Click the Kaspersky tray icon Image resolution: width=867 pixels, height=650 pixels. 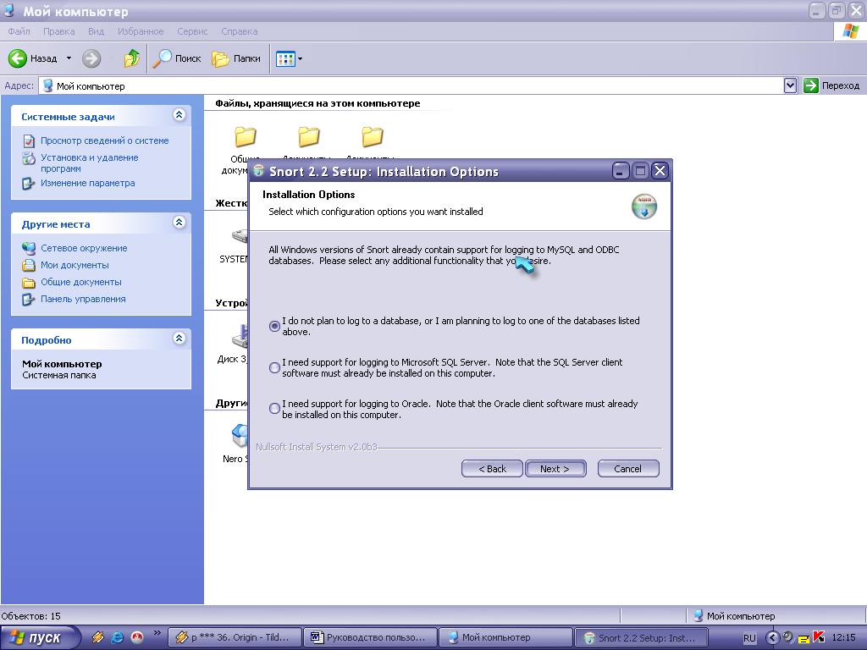819,638
